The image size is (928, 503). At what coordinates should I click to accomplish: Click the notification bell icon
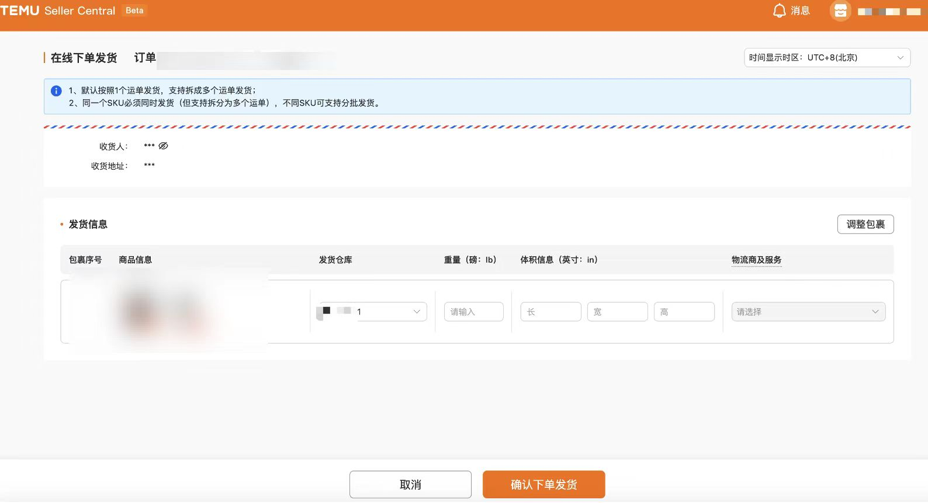[779, 11]
